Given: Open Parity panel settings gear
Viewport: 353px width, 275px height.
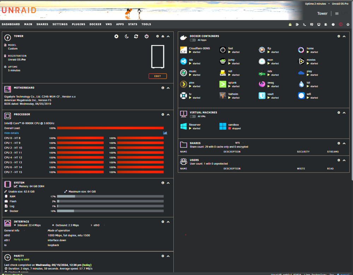Looking at the screenshot, I should (163, 256).
